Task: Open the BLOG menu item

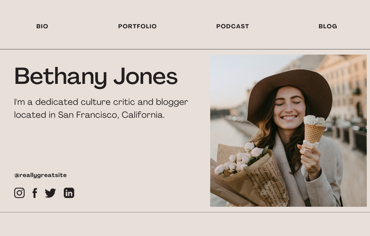Action: [328, 26]
